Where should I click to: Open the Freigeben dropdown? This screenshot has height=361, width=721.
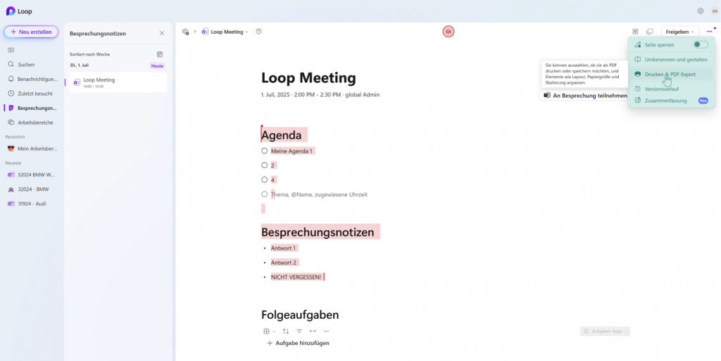click(680, 32)
